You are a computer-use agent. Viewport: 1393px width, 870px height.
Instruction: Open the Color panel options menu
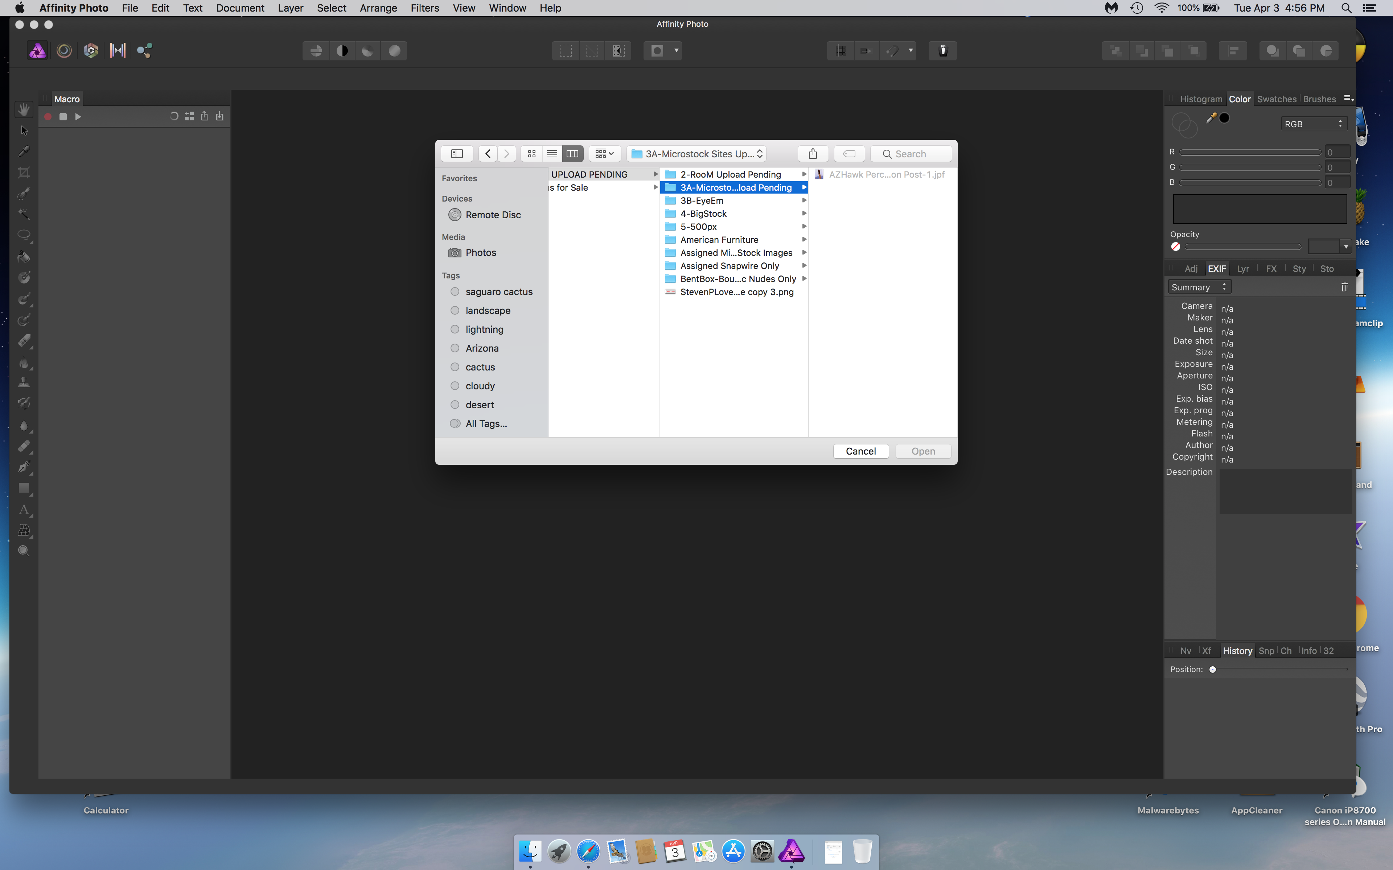1348,98
